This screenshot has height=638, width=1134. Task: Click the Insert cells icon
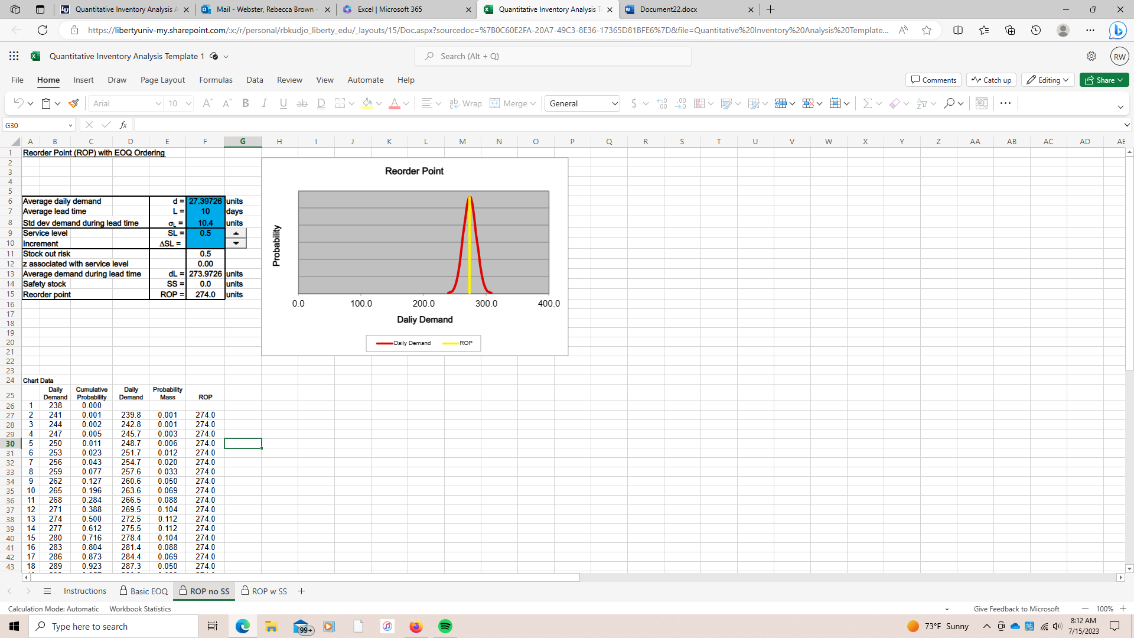pyautogui.click(x=781, y=103)
